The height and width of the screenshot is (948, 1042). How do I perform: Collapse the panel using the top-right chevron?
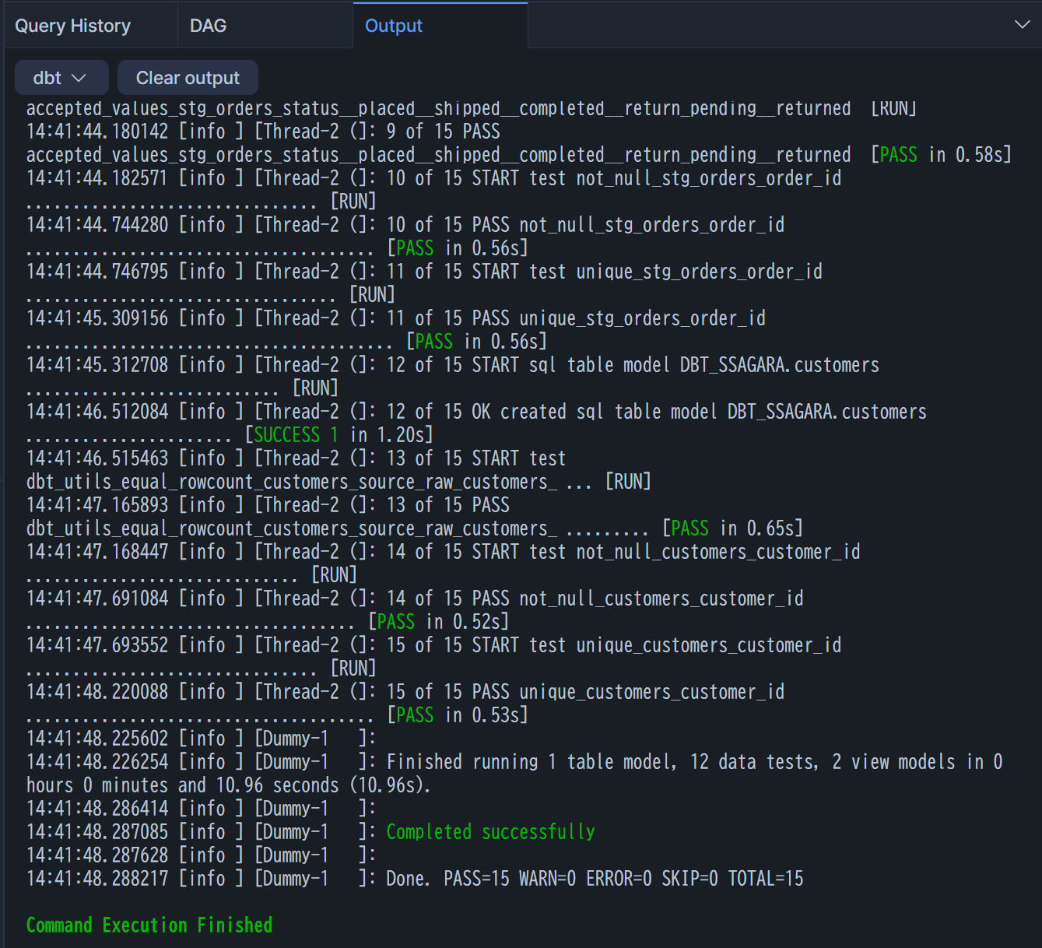[1022, 25]
